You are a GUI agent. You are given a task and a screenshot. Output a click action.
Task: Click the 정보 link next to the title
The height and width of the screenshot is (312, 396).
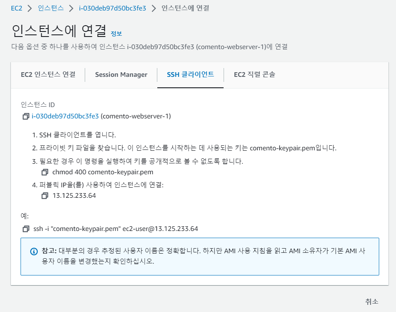coord(116,34)
